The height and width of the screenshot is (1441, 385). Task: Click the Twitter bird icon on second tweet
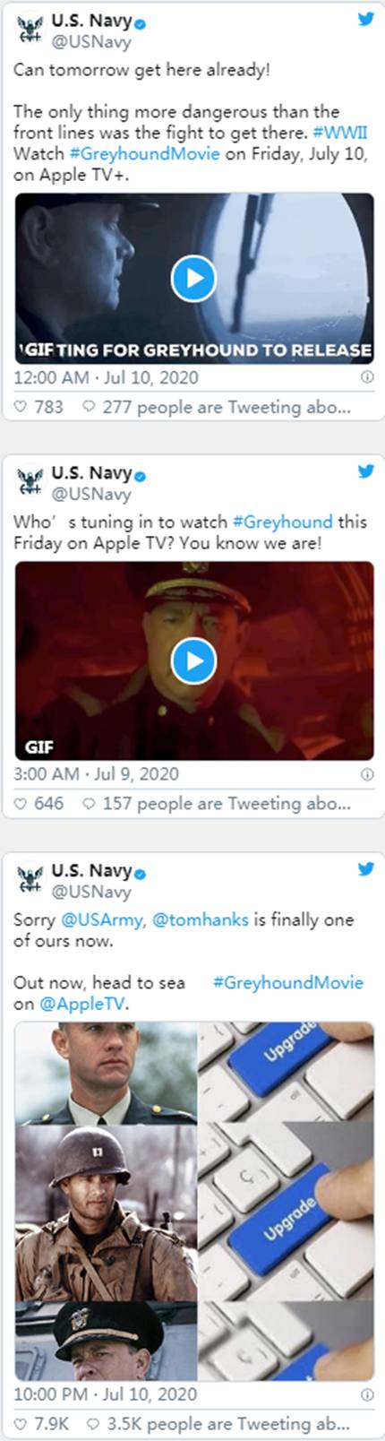[365, 470]
